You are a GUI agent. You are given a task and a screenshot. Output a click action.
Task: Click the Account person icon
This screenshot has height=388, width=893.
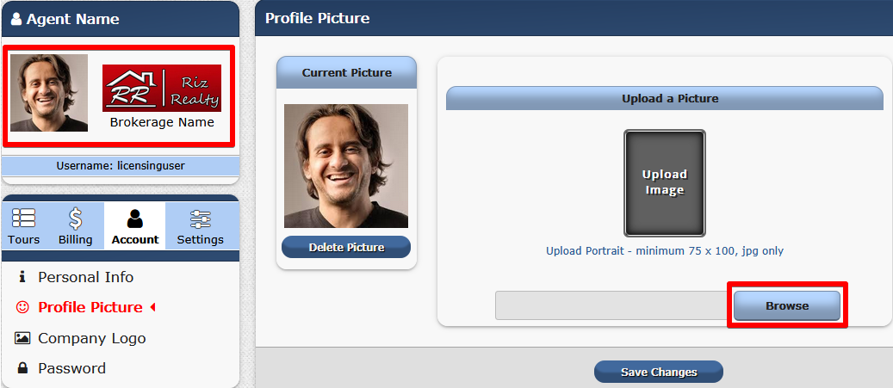pos(135,218)
